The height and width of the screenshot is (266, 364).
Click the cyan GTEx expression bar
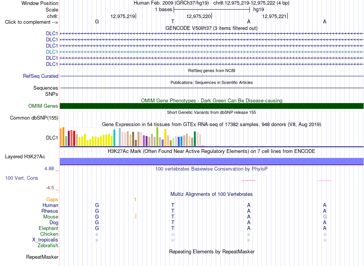114,138
